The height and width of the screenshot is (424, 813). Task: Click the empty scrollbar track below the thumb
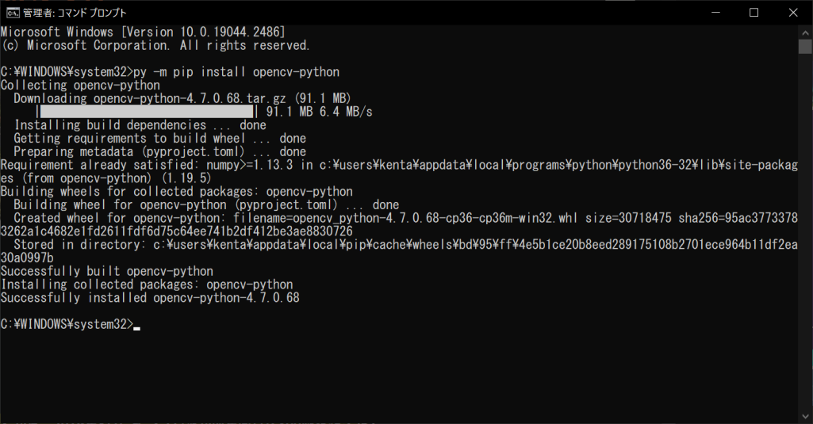click(x=805, y=231)
